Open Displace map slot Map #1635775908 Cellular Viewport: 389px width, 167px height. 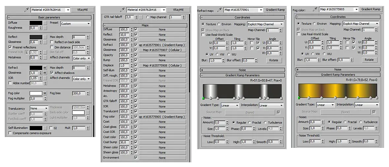coord(162,65)
